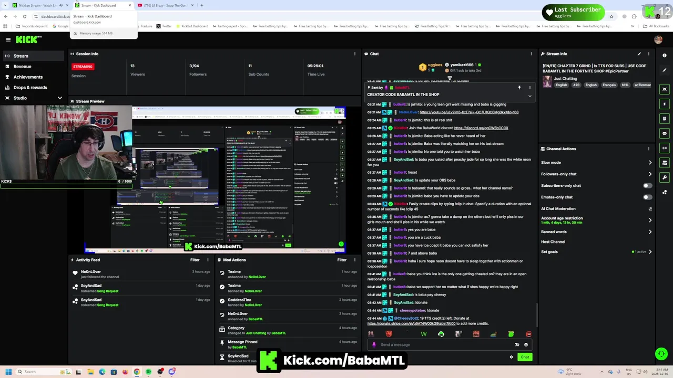Click the wrench icon in right sidebar
This screenshot has width=673, height=378.
665,177
